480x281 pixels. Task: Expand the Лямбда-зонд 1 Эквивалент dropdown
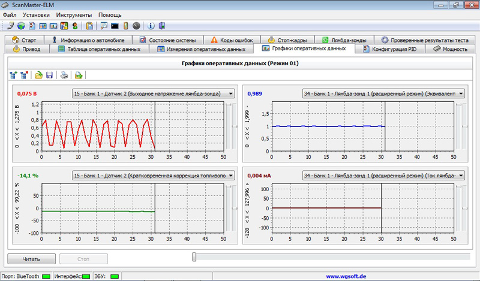point(461,93)
